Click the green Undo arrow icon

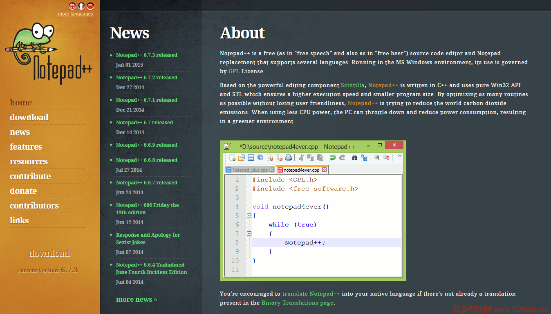pyautogui.click(x=333, y=158)
